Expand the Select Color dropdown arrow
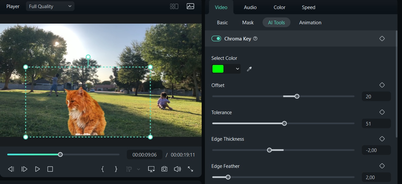 [237, 69]
